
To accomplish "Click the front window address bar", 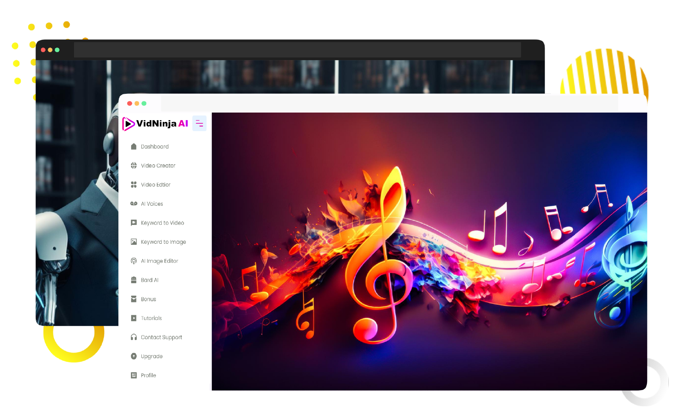I will [x=389, y=103].
